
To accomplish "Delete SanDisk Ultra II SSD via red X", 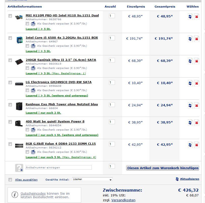I will (x=196, y=61).
